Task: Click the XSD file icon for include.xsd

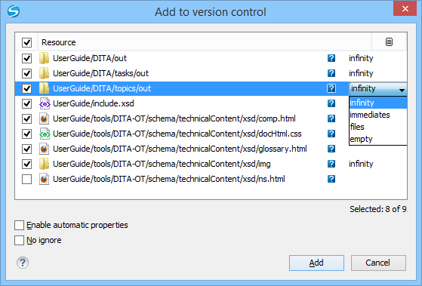Action: coord(45,103)
